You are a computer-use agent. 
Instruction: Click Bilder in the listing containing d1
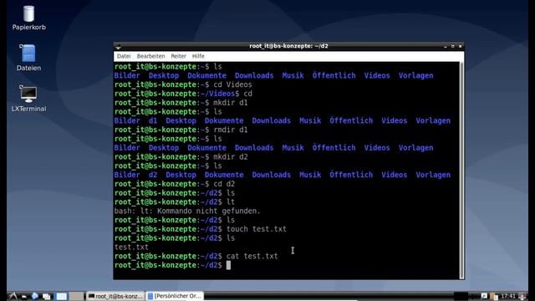(x=127, y=120)
